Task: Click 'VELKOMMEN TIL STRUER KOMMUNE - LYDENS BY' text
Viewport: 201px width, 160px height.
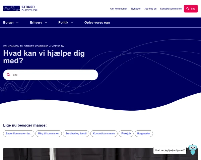Action: [x=34, y=46]
